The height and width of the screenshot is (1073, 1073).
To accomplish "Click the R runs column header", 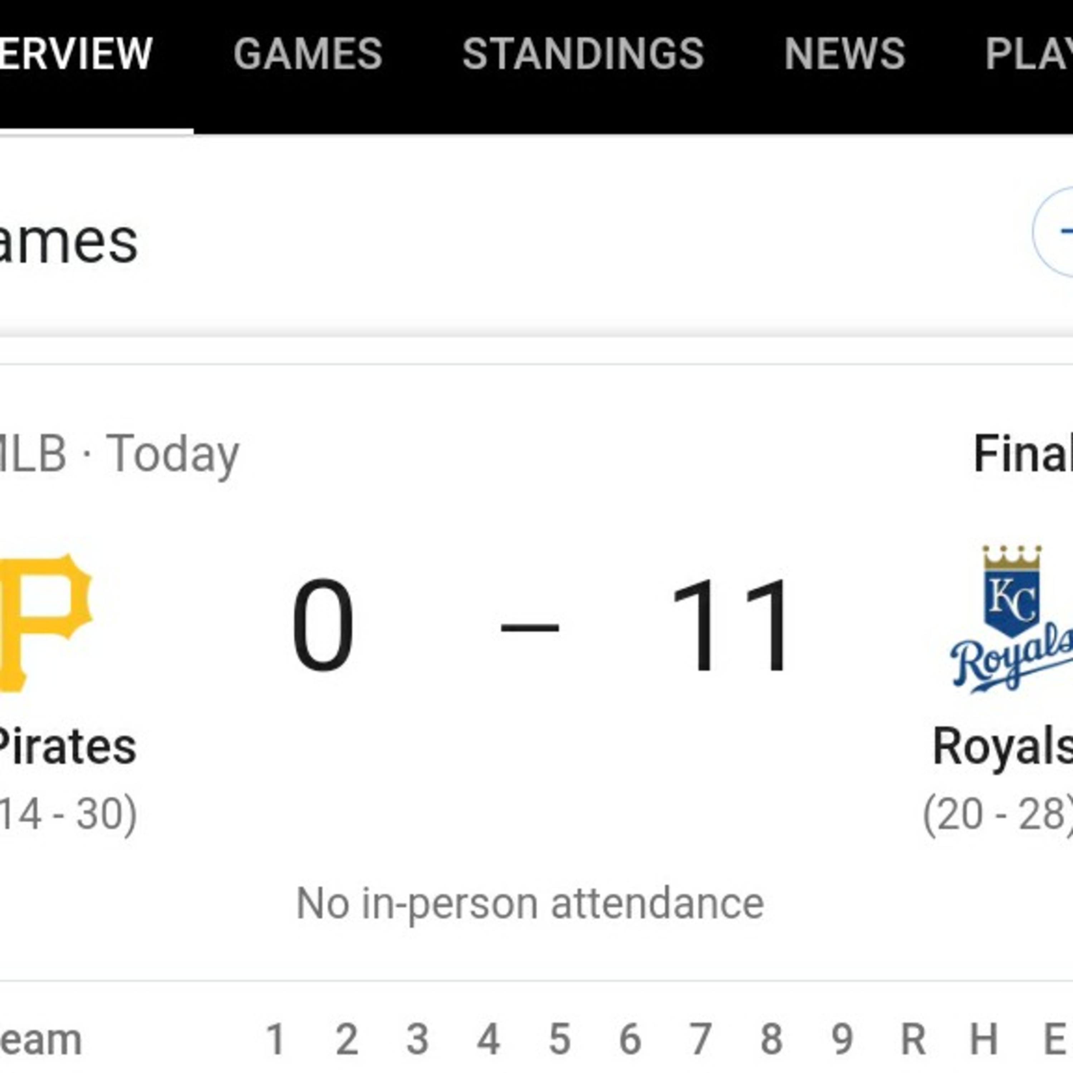I will click(x=913, y=1039).
